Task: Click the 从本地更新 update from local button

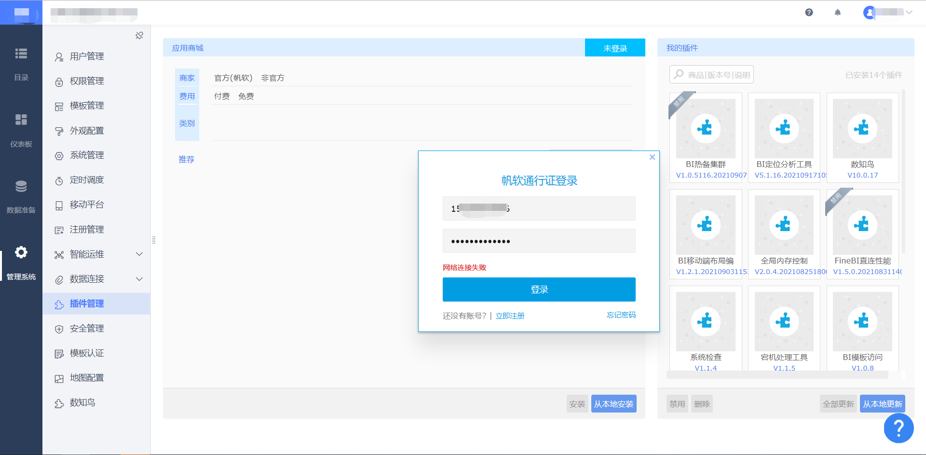Action: (x=882, y=404)
